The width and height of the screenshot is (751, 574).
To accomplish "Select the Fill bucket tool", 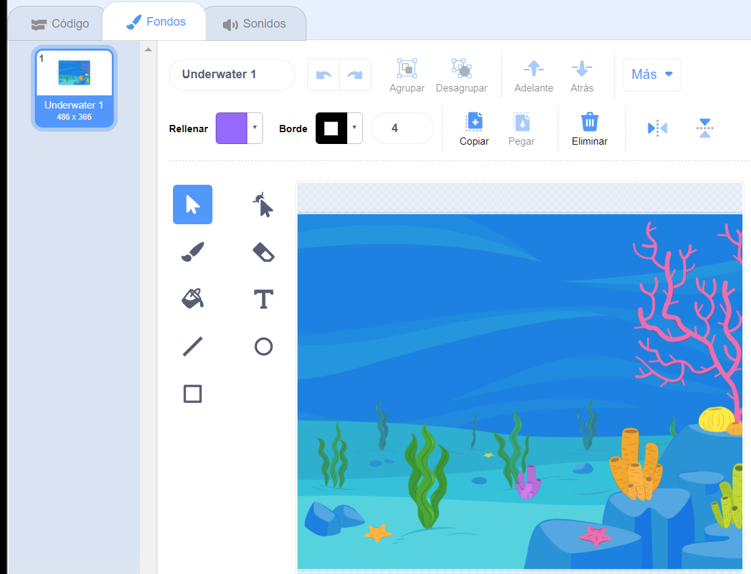I will pos(193,299).
